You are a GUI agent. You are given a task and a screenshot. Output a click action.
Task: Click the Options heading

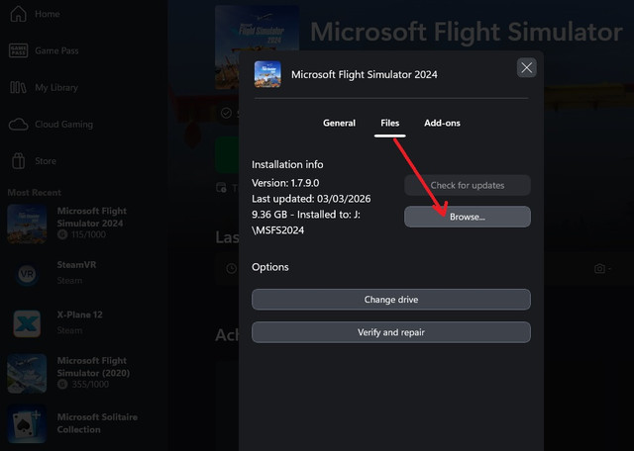pos(270,267)
